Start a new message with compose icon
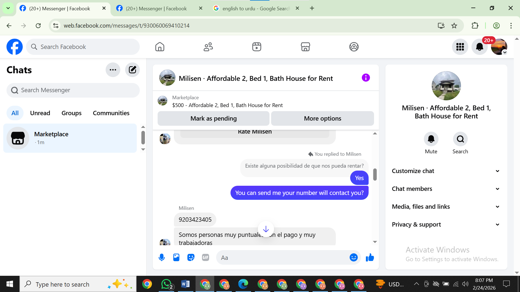Screen dimensions: 520x292 pyautogui.click(x=132, y=70)
